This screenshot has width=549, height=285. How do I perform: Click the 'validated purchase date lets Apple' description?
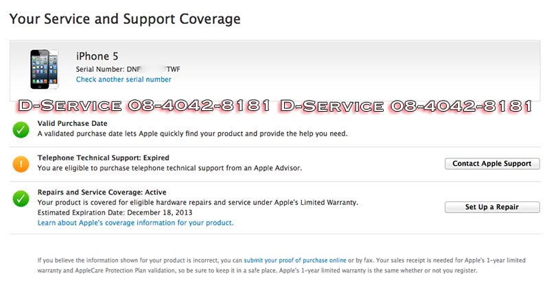[x=193, y=134]
